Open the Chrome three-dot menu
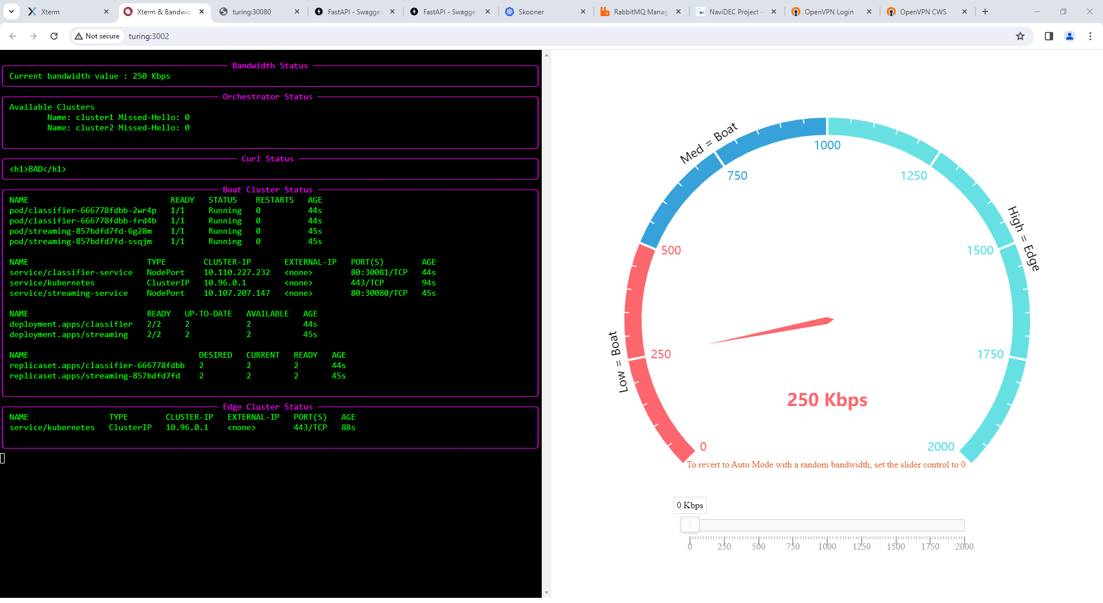The height and width of the screenshot is (603, 1103). click(1090, 36)
